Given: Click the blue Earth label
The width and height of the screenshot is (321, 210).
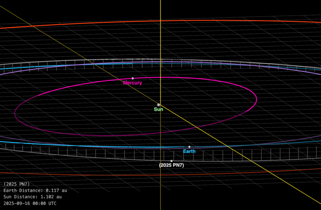Looking at the screenshot, I should [x=189, y=151].
